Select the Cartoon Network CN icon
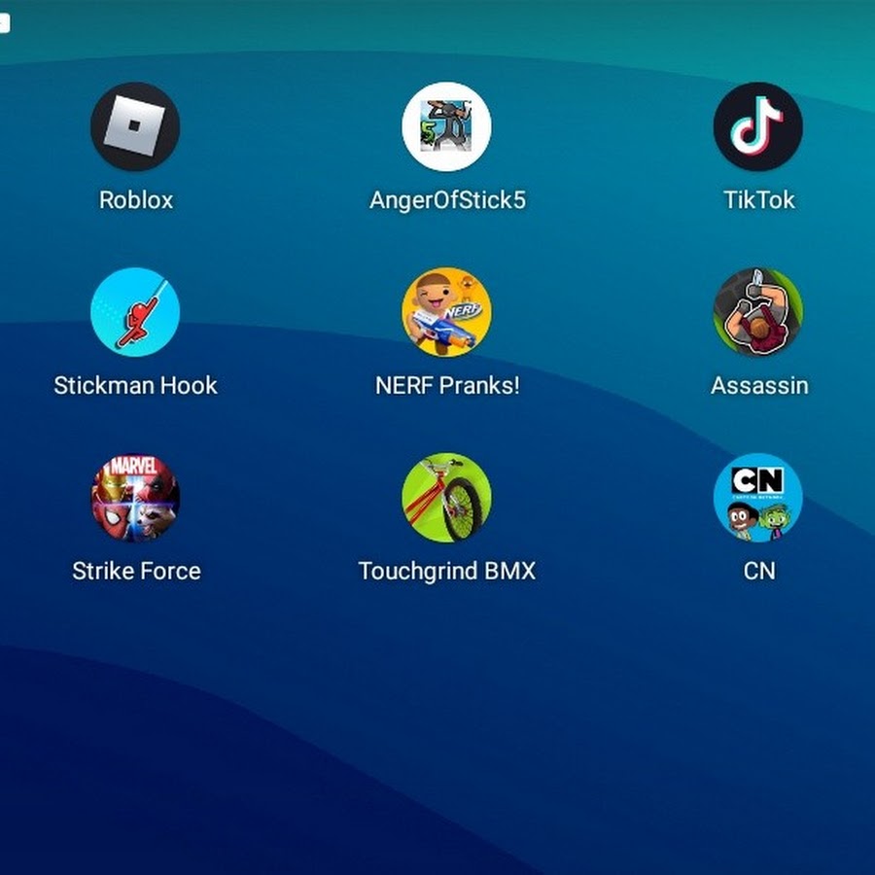875x875 pixels. coord(757,497)
